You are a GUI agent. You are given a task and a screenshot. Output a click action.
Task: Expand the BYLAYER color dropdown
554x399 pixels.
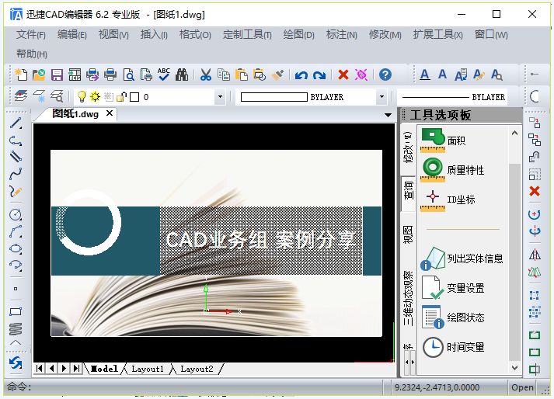point(382,97)
